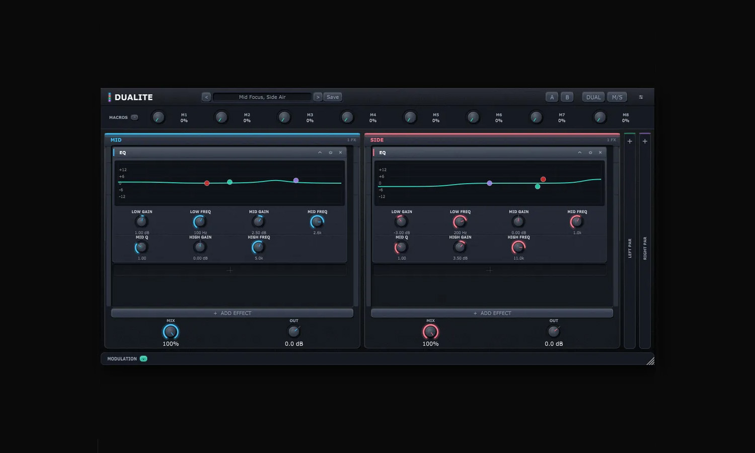Adjust Side panel MIX knob
This screenshot has width=755, height=453.
pyautogui.click(x=430, y=332)
